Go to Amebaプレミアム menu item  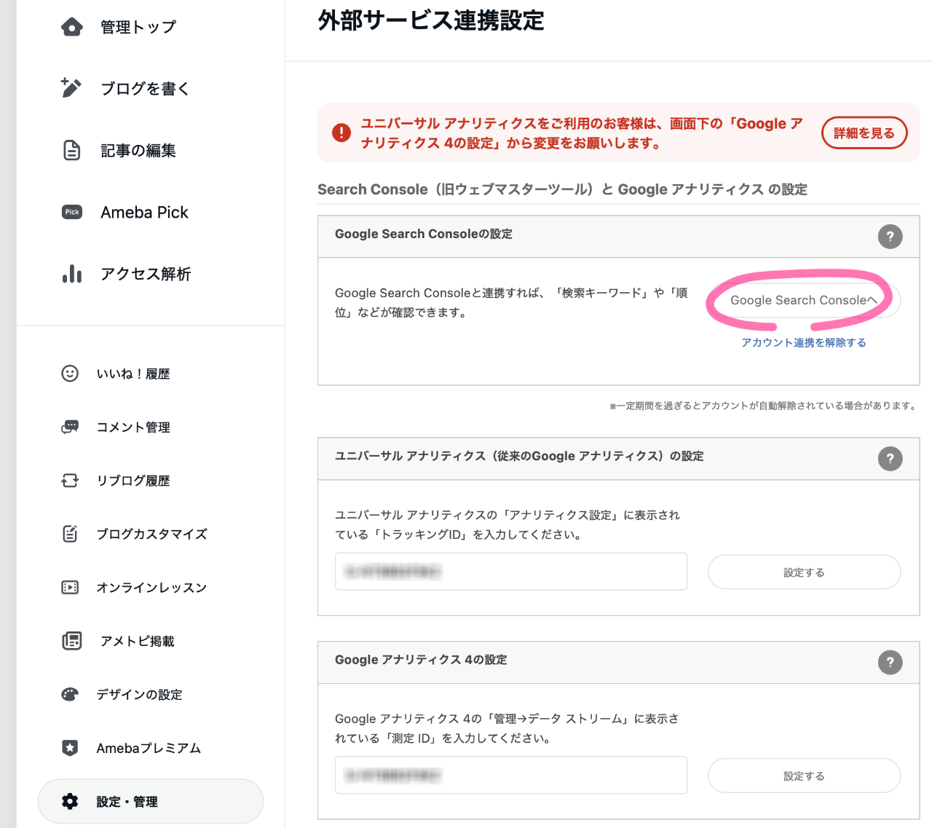click(149, 748)
